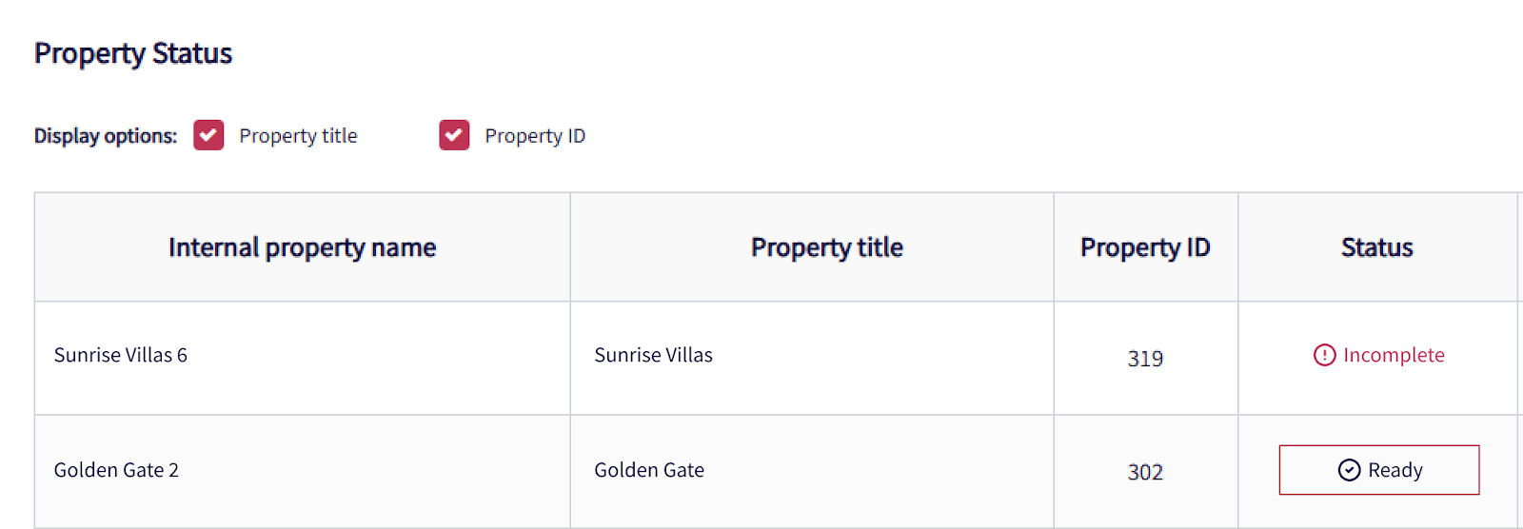This screenshot has width=1523, height=529.
Task: Click the Property title checkbox label
Action: pyautogui.click(x=298, y=136)
